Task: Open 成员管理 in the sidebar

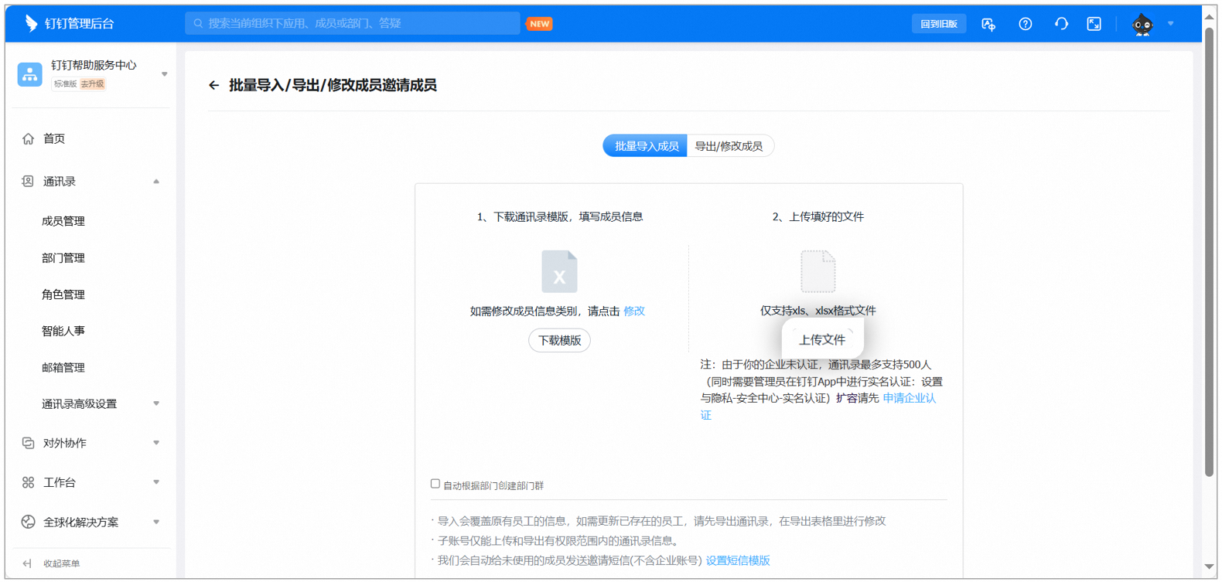Action: pos(63,221)
